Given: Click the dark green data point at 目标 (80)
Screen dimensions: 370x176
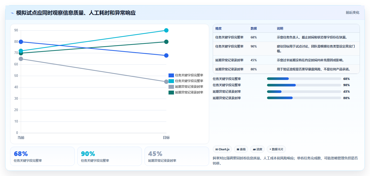Looking at the screenshot, I should [166, 42].
